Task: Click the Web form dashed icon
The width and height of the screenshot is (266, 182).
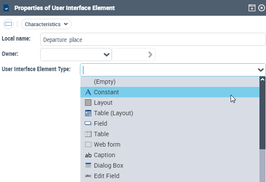Action: [x=88, y=144]
